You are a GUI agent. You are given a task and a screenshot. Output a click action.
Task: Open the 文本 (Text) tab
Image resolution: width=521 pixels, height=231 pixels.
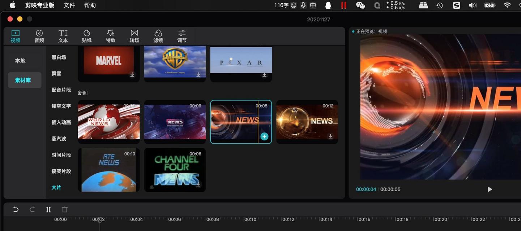pyautogui.click(x=63, y=36)
